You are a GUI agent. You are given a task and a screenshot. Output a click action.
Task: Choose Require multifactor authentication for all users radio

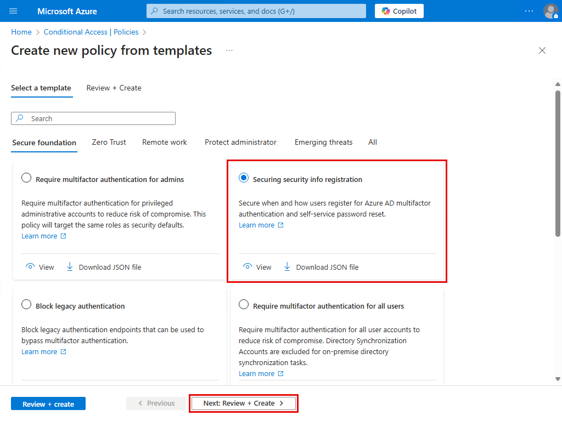[244, 304]
